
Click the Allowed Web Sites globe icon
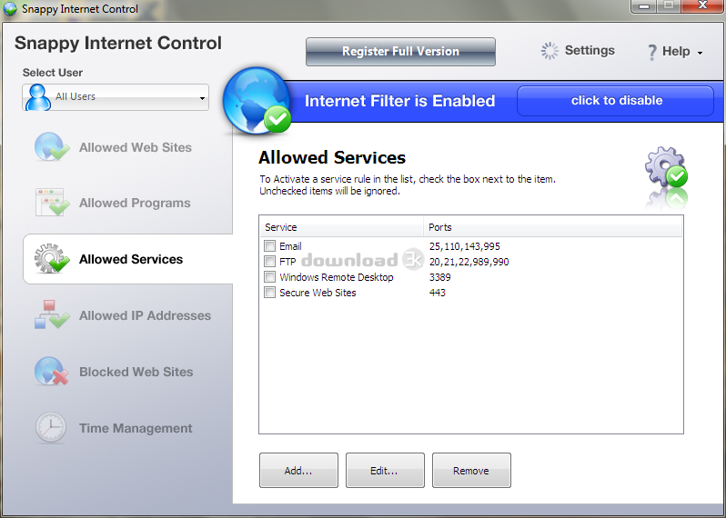tap(52, 147)
